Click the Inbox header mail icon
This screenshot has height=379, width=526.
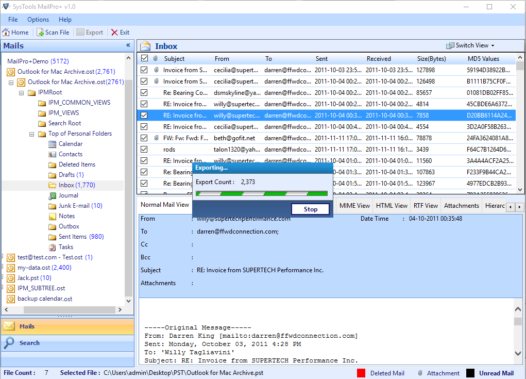(x=145, y=46)
